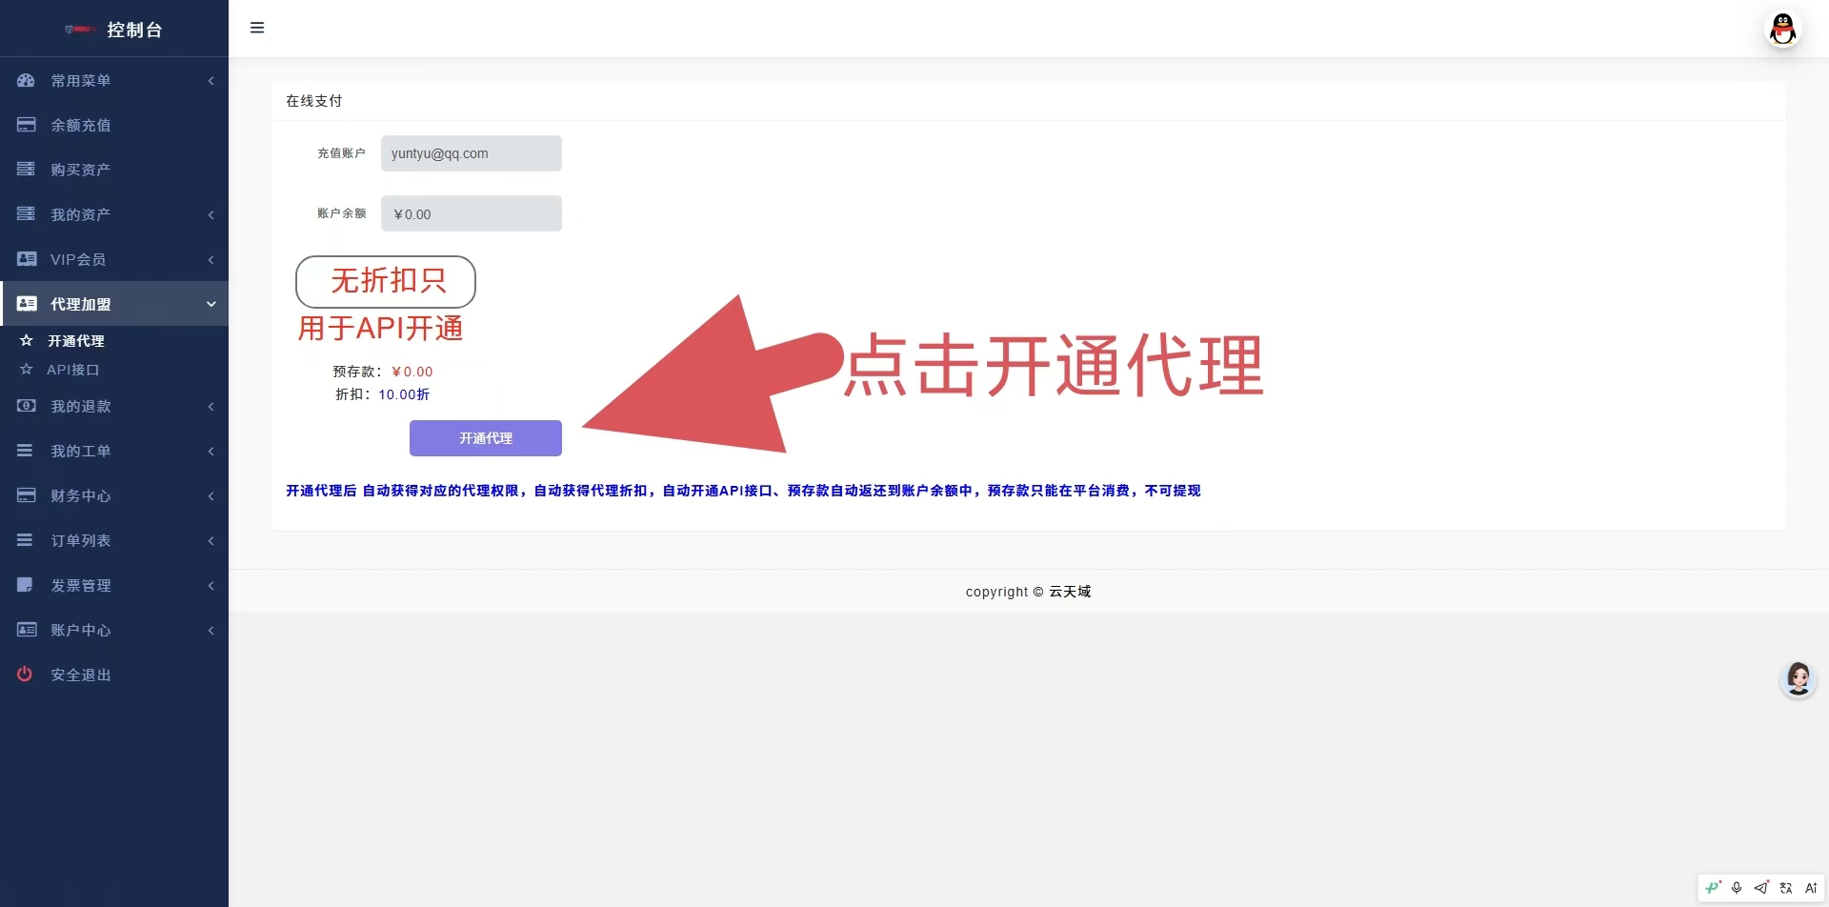Viewport: 1829px width, 907px height.
Task: Click the AI icon in the floating toolbar
Action: point(1811,888)
